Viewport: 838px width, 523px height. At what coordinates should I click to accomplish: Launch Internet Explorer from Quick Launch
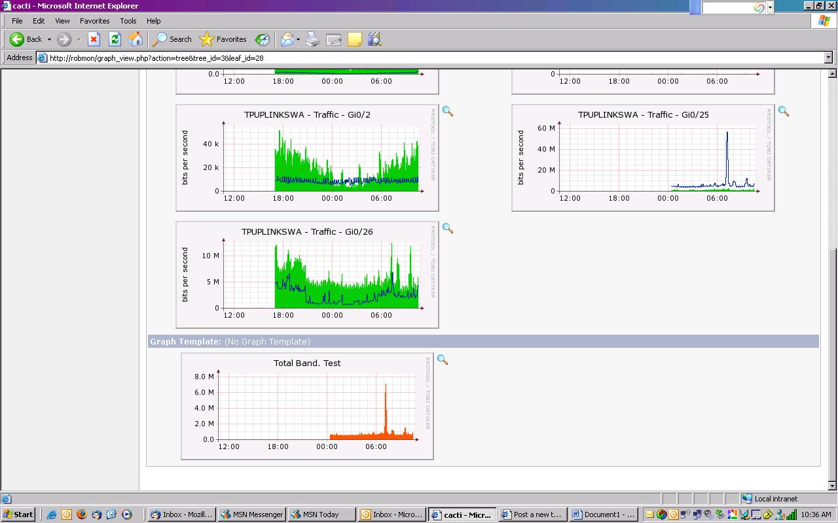click(x=52, y=515)
